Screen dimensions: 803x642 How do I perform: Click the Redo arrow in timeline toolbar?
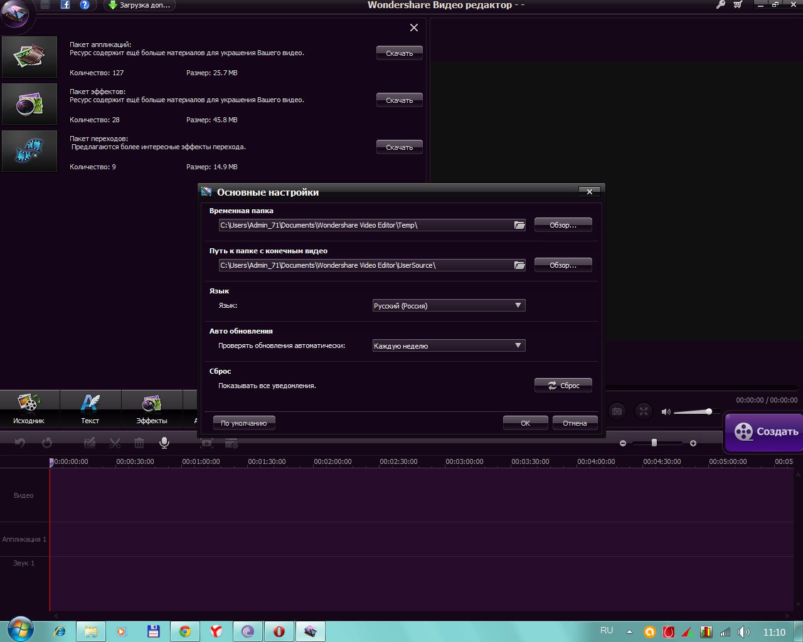(x=47, y=443)
